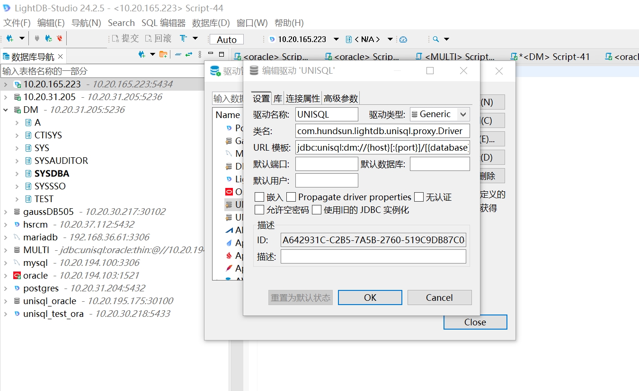This screenshot has height=391, width=639.
Task: Click the 类名 driver class field
Action: click(382, 131)
